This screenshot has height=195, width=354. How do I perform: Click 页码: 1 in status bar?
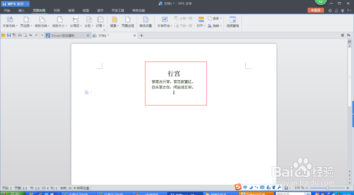pyautogui.click(x=7, y=188)
